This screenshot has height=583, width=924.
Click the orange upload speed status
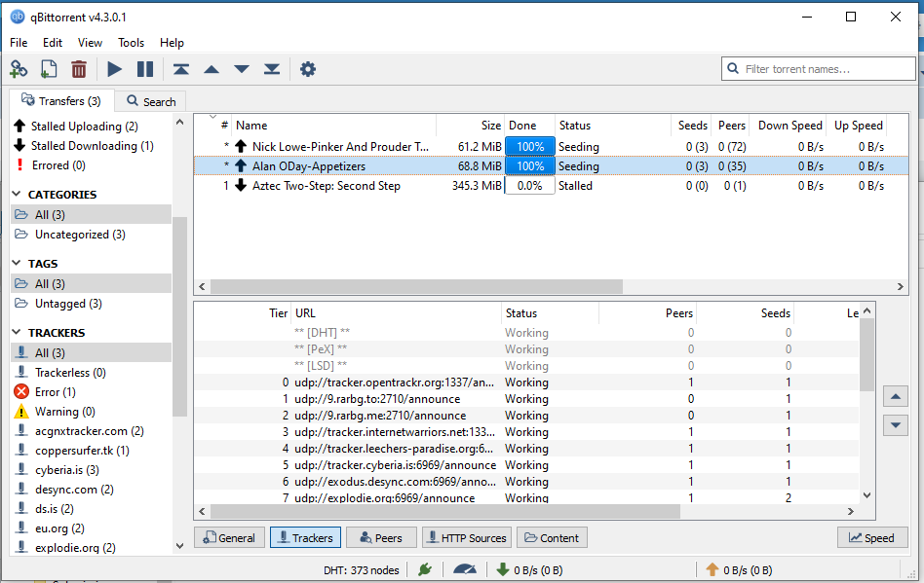coord(739,570)
